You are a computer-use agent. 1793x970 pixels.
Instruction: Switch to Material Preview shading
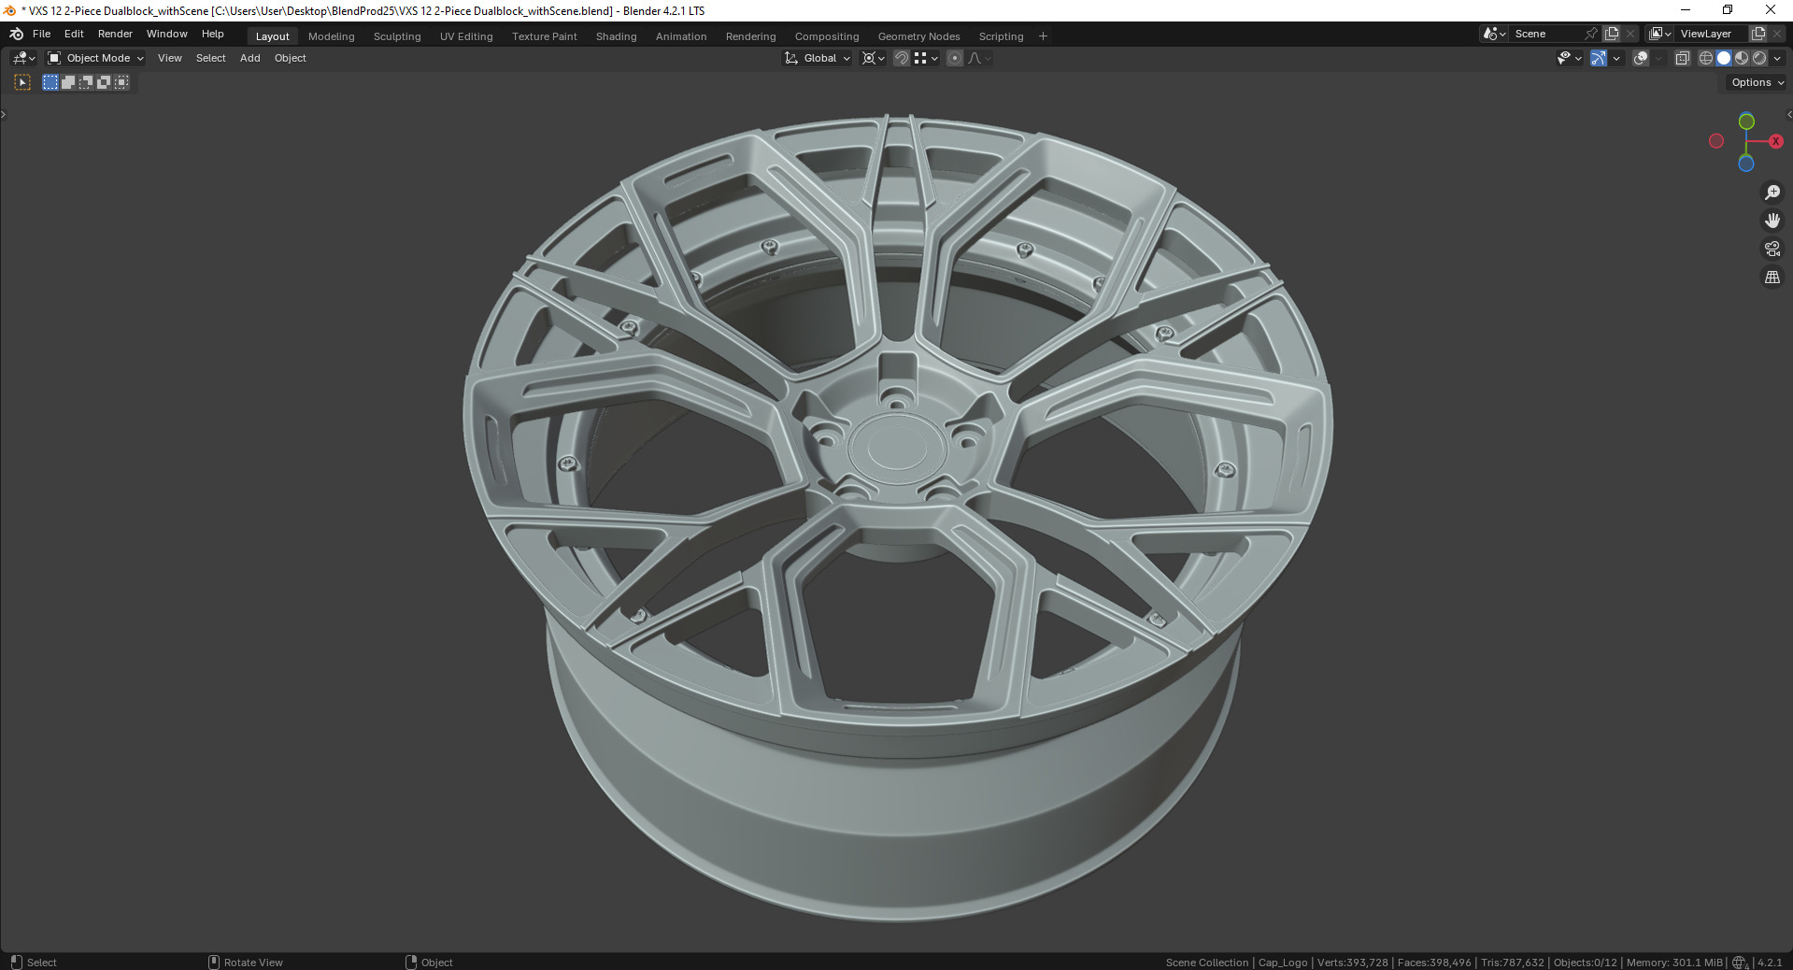pos(1742,58)
